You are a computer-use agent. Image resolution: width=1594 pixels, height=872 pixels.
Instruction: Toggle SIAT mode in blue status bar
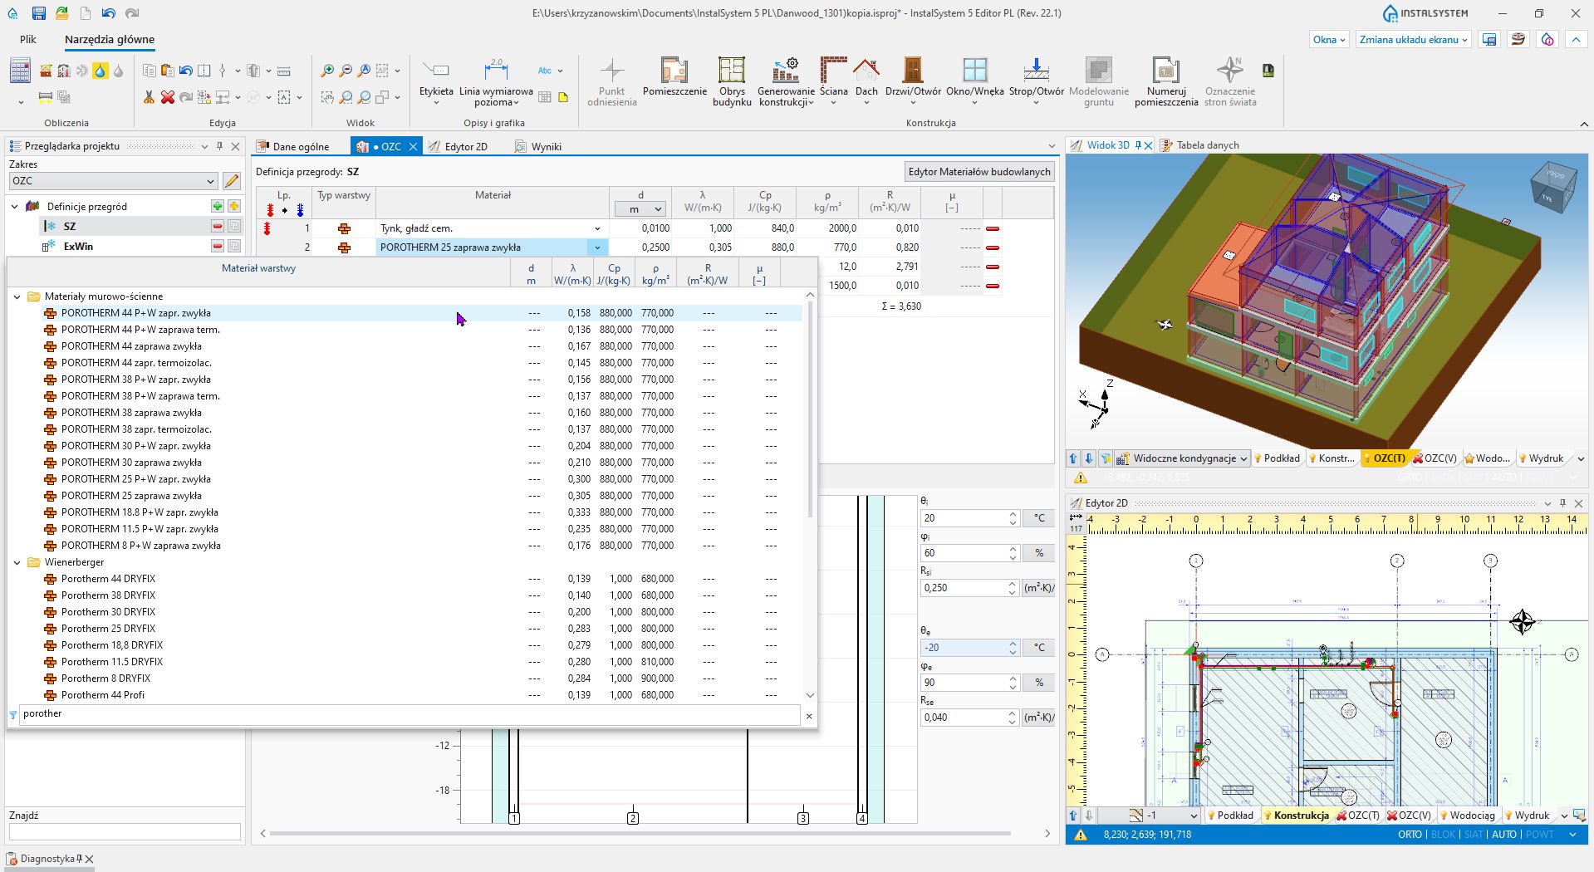[x=1474, y=835]
